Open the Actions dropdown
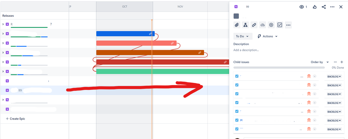Viewport: 348px width, 139px height. 267,36
